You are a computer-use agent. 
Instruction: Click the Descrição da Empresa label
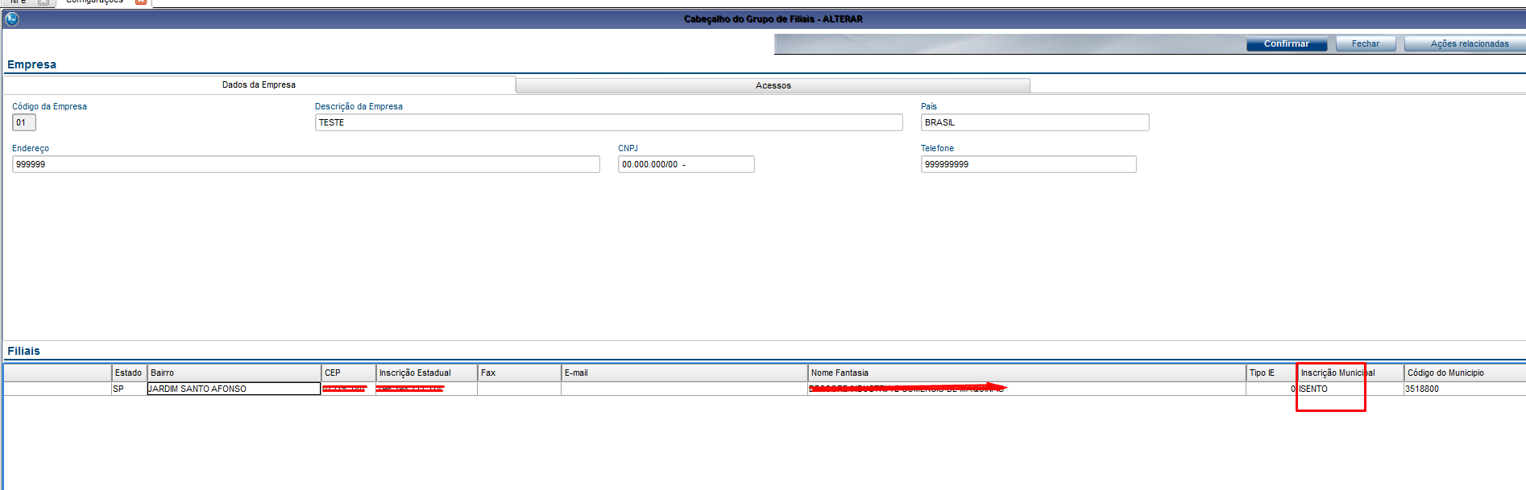click(x=359, y=106)
